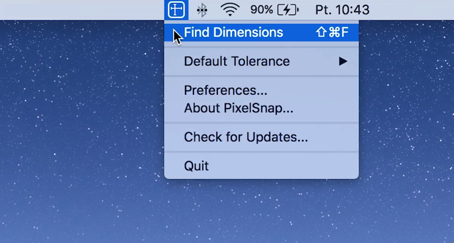
Task: Click the desktop right of the dropdown menu
Action: (409, 114)
